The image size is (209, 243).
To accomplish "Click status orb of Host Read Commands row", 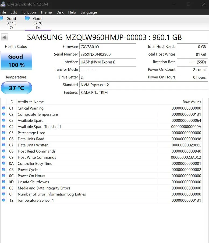I will coord(4,151).
